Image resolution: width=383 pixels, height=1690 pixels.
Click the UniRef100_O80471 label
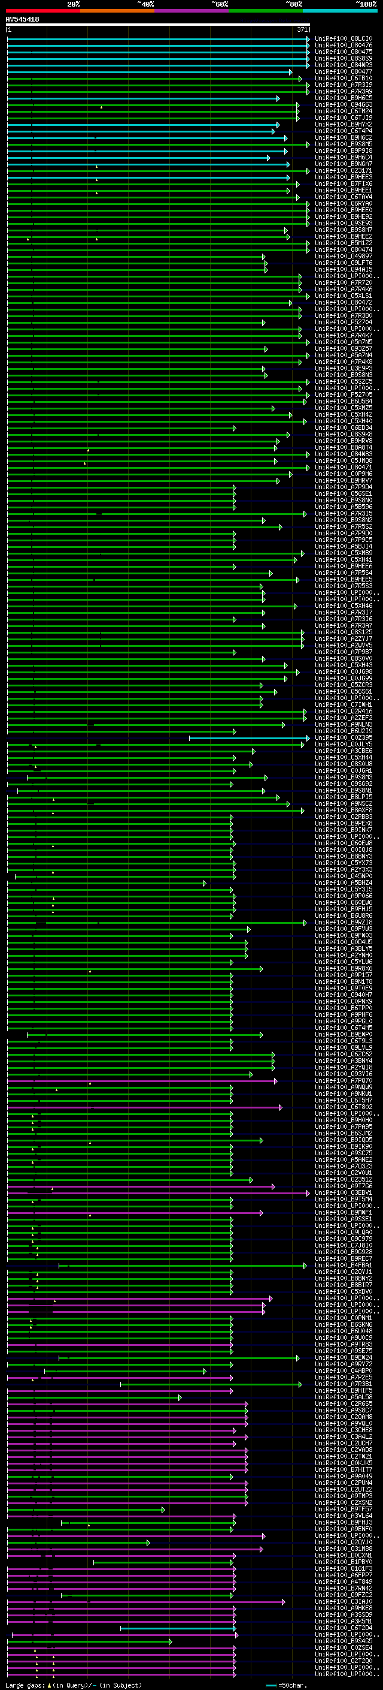(x=344, y=467)
